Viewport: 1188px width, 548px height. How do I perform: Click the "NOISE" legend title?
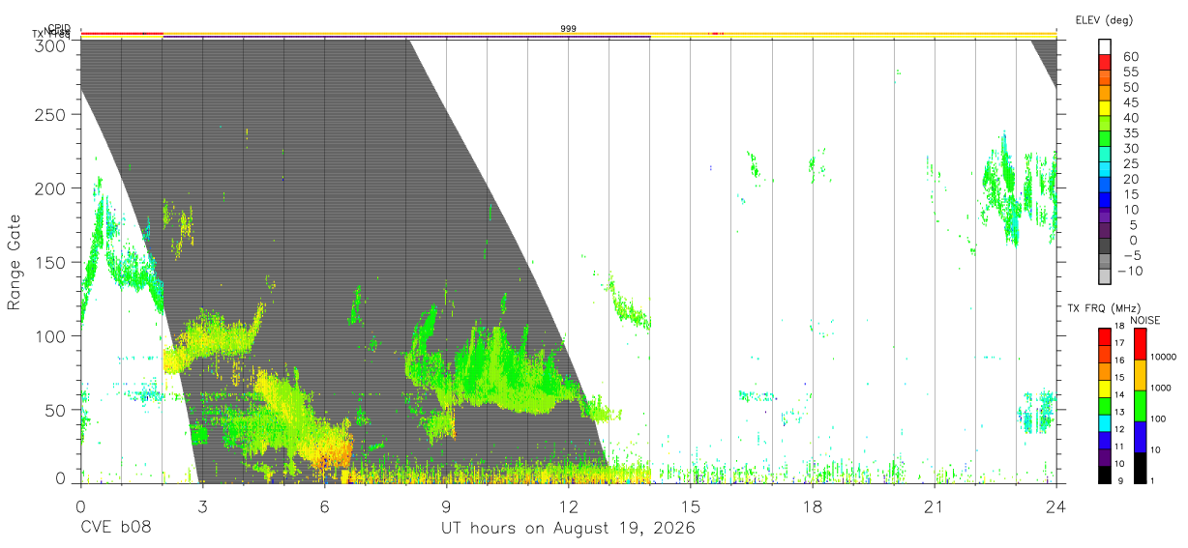(1145, 320)
